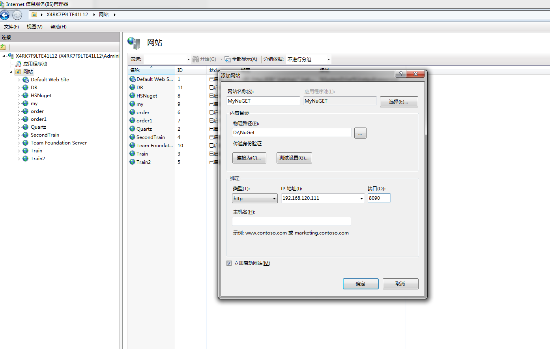Click the Select application pool button
The image size is (550, 349).
(399, 102)
